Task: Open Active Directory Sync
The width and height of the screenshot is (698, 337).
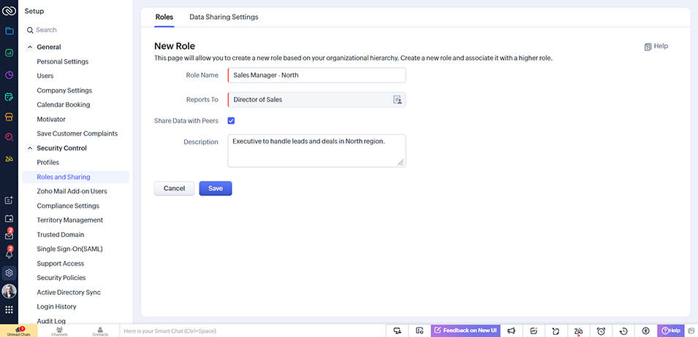Action: tap(69, 293)
